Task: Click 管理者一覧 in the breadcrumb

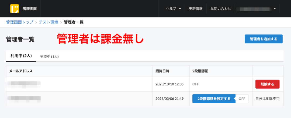Action: (x=74, y=22)
